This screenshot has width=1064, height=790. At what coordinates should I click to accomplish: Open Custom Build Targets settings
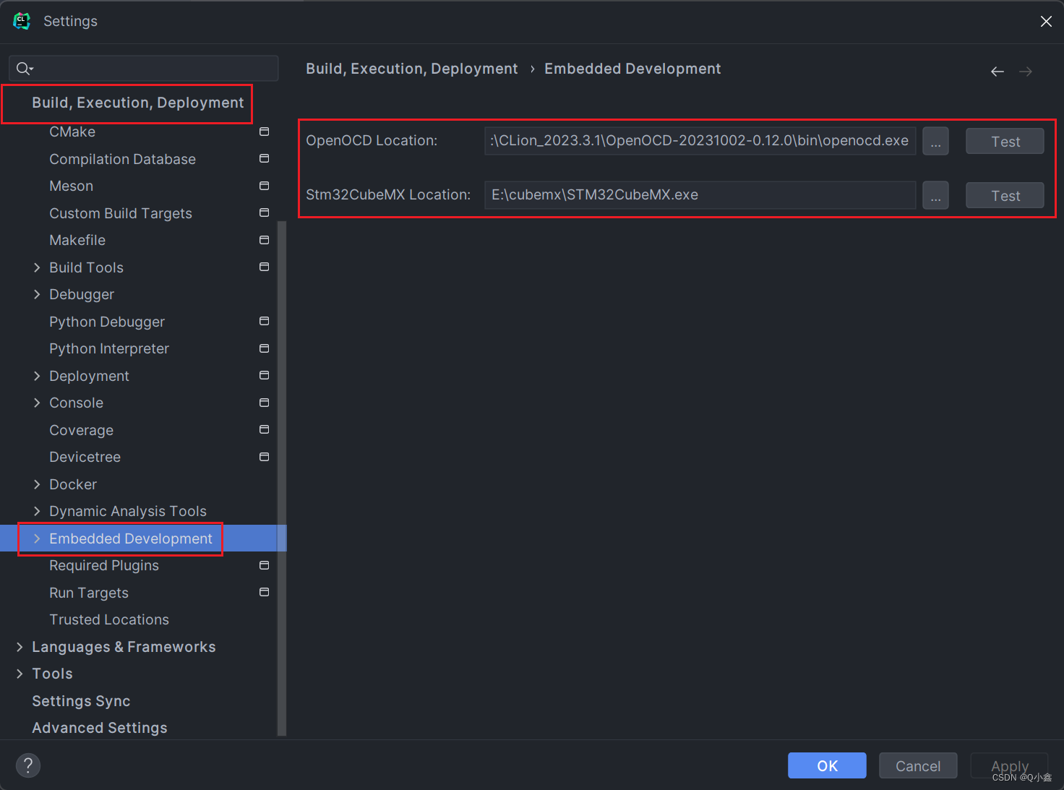pyautogui.click(x=121, y=213)
